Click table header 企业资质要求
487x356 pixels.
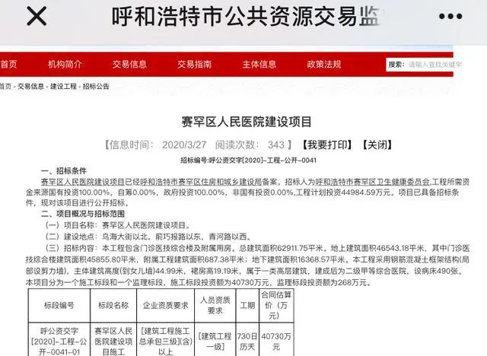[166, 305]
